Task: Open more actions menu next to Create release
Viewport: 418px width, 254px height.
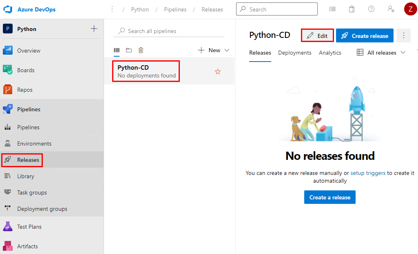Action: 404,35
